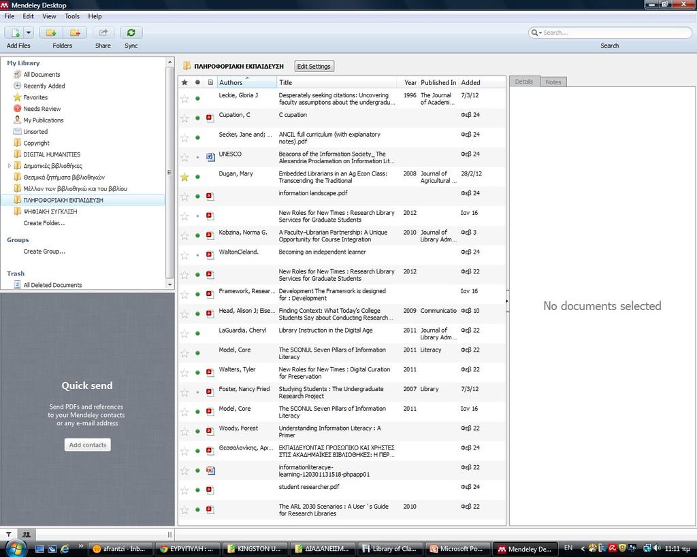Click the Share toolbar icon

click(x=103, y=33)
